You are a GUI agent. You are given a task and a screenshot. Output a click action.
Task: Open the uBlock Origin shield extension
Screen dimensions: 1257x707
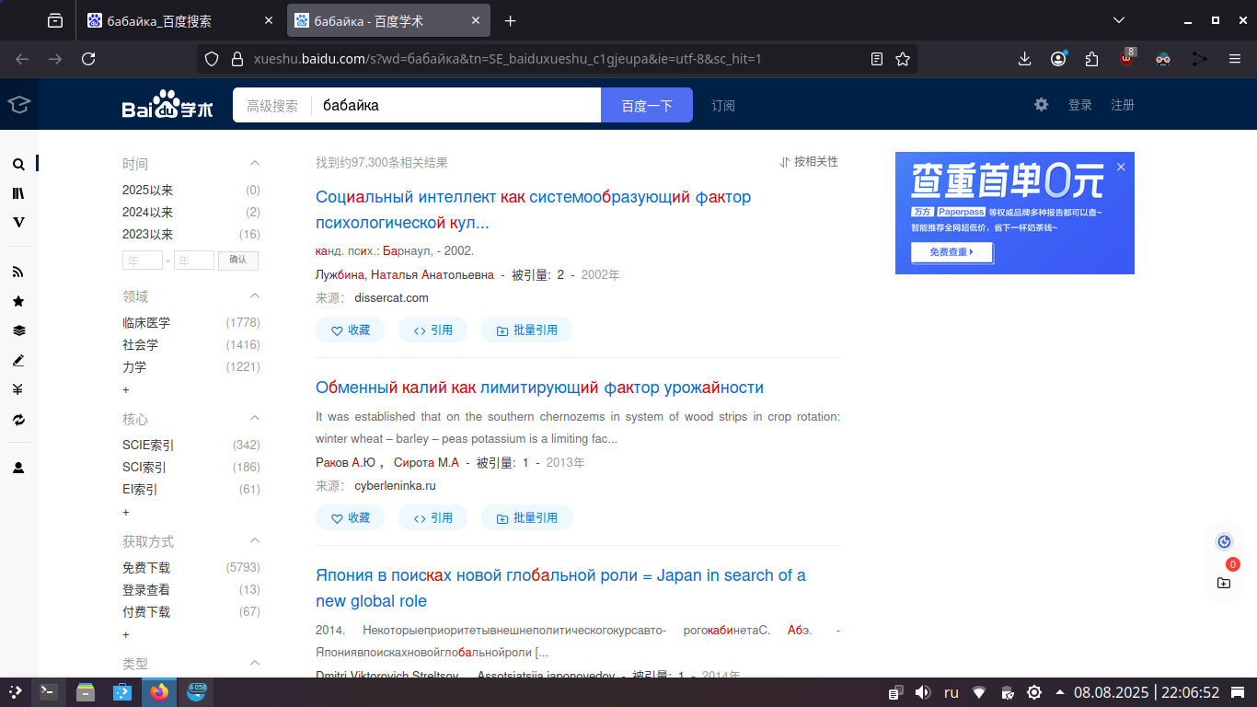pyautogui.click(x=1127, y=59)
